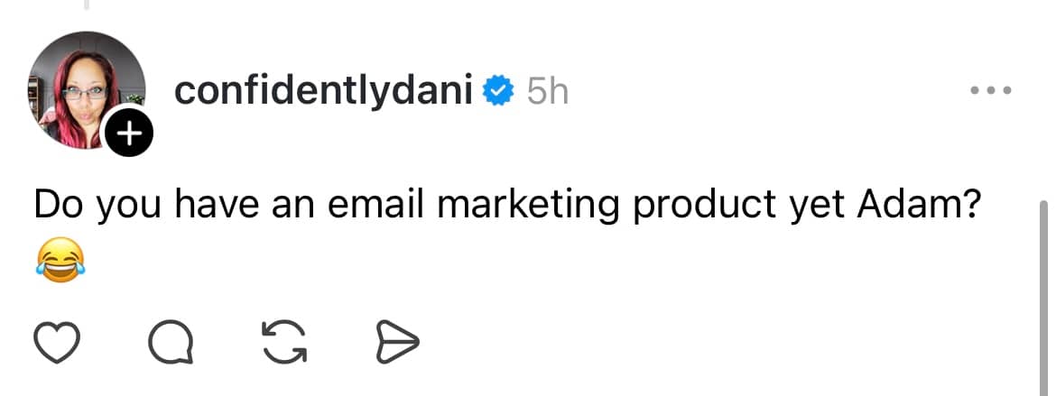Click the 5h post timestamp
Viewport: 1056px width, 396px height.
[x=548, y=90]
